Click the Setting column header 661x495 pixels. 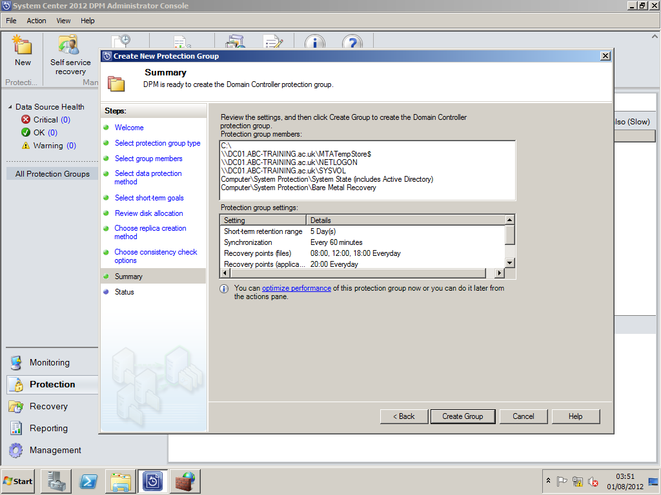click(x=263, y=220)
